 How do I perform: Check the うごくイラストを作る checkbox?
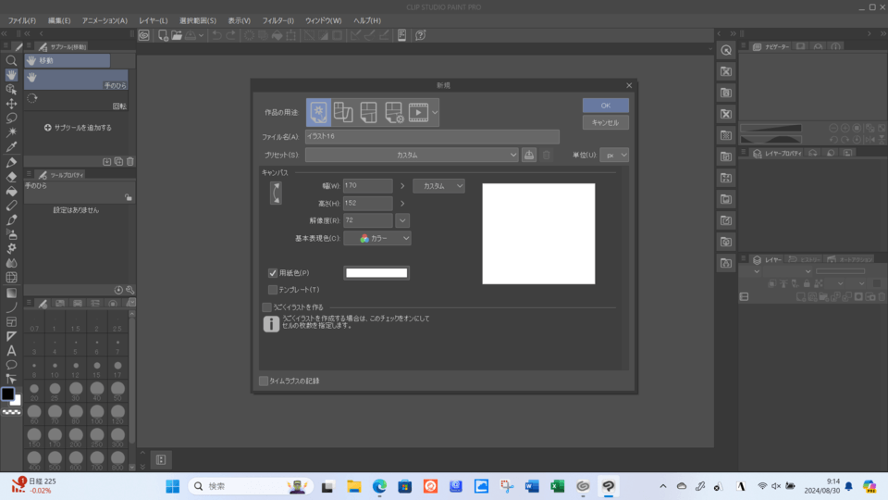point(266,307)
